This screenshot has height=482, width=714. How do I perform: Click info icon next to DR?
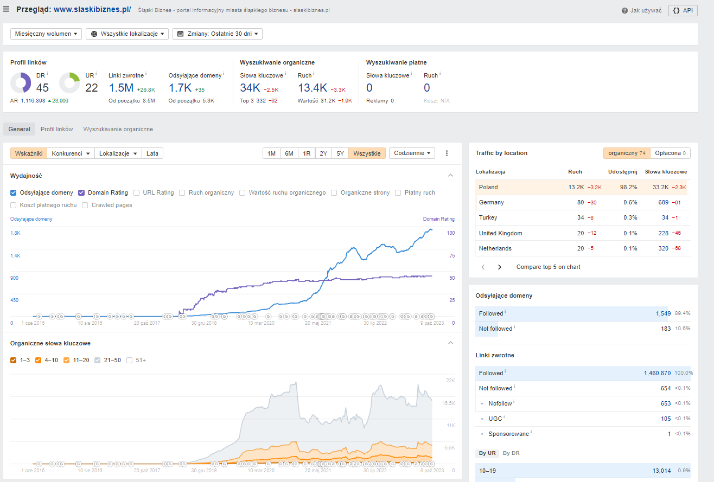coord(47,74)
